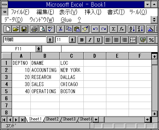
Task: Open the font size dropdown arrow
Action: [72, 40]
